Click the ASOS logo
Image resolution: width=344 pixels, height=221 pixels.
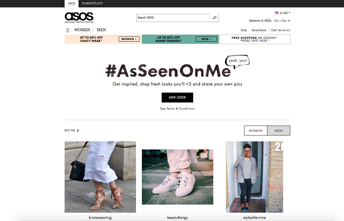(79, 18)
